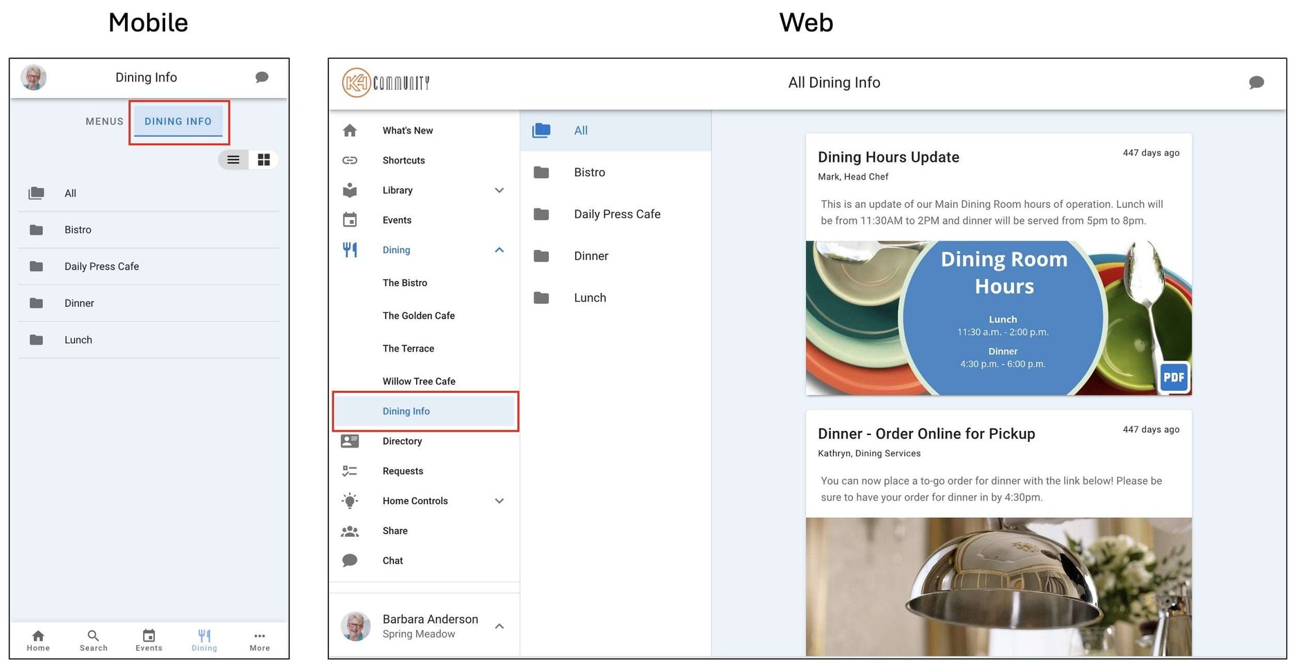This screenshot has width=1296, height=663.
Task: Open the Dining Hours Update post
Action: (888, 157)
